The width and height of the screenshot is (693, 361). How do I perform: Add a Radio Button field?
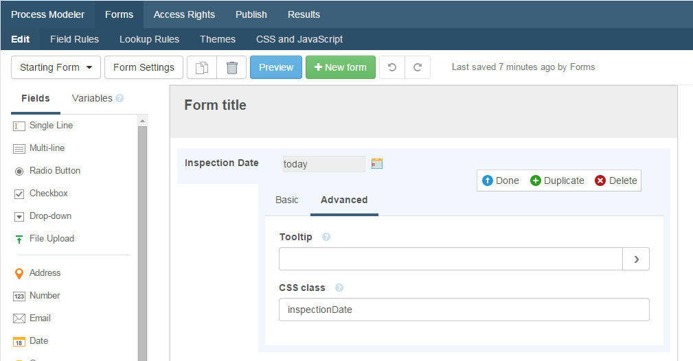click(54, 171)
